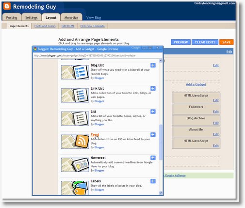Click the CLEAR EDITS button
Viewport: 245px width, 208px height.
pyautogui.click(x=205, y=42)
